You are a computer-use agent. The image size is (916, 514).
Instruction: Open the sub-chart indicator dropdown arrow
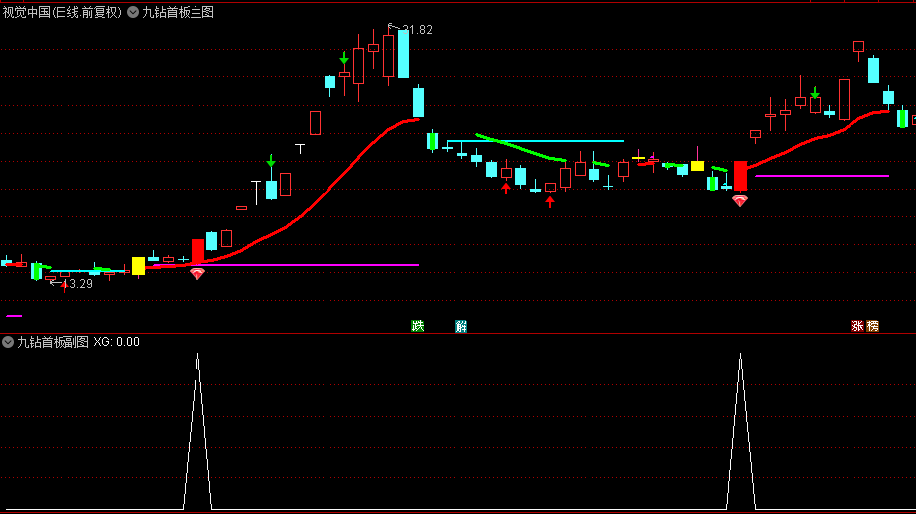pos(8,342)
